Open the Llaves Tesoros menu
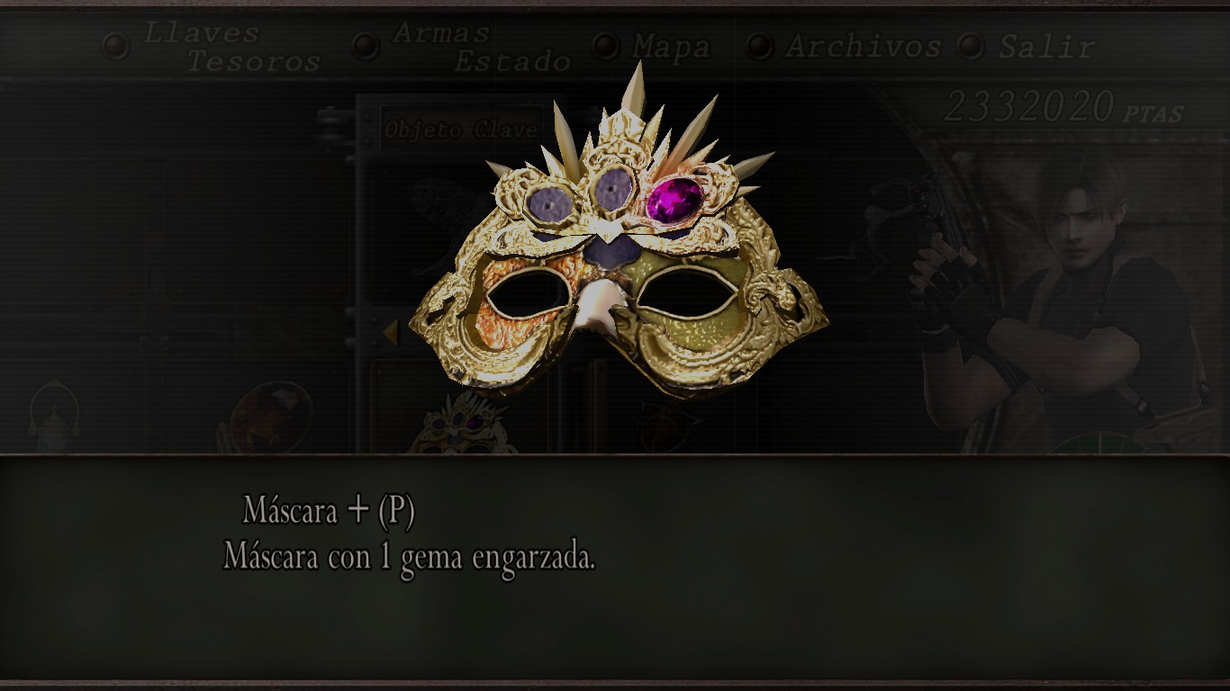The image size is (1230, 691). (232, 47)
